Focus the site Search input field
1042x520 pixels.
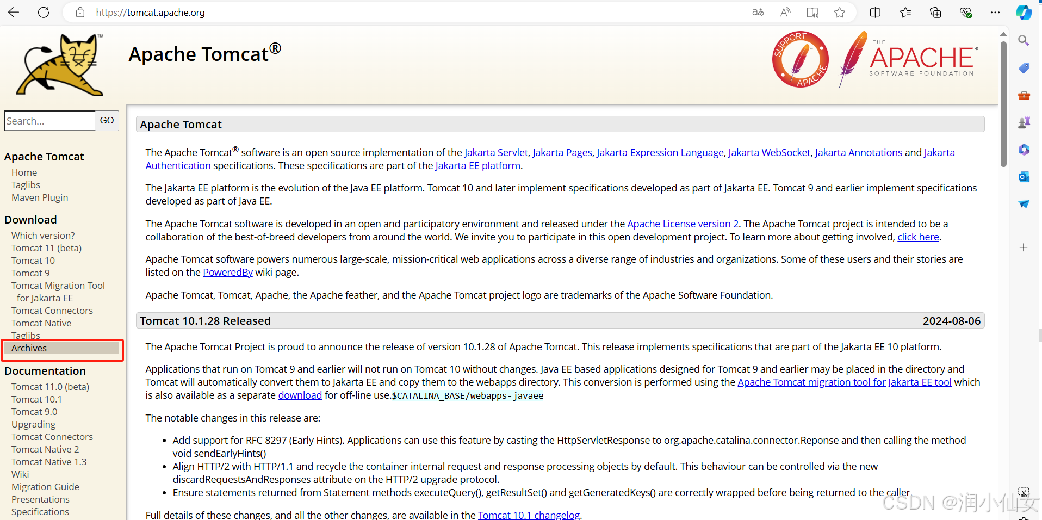49,121
